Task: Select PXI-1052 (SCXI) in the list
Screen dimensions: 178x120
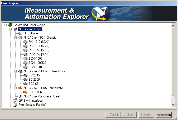Action: (x=39, y=54)
